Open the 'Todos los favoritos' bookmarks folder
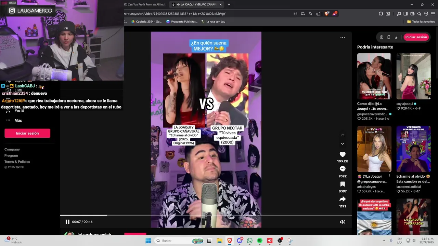 421,22
